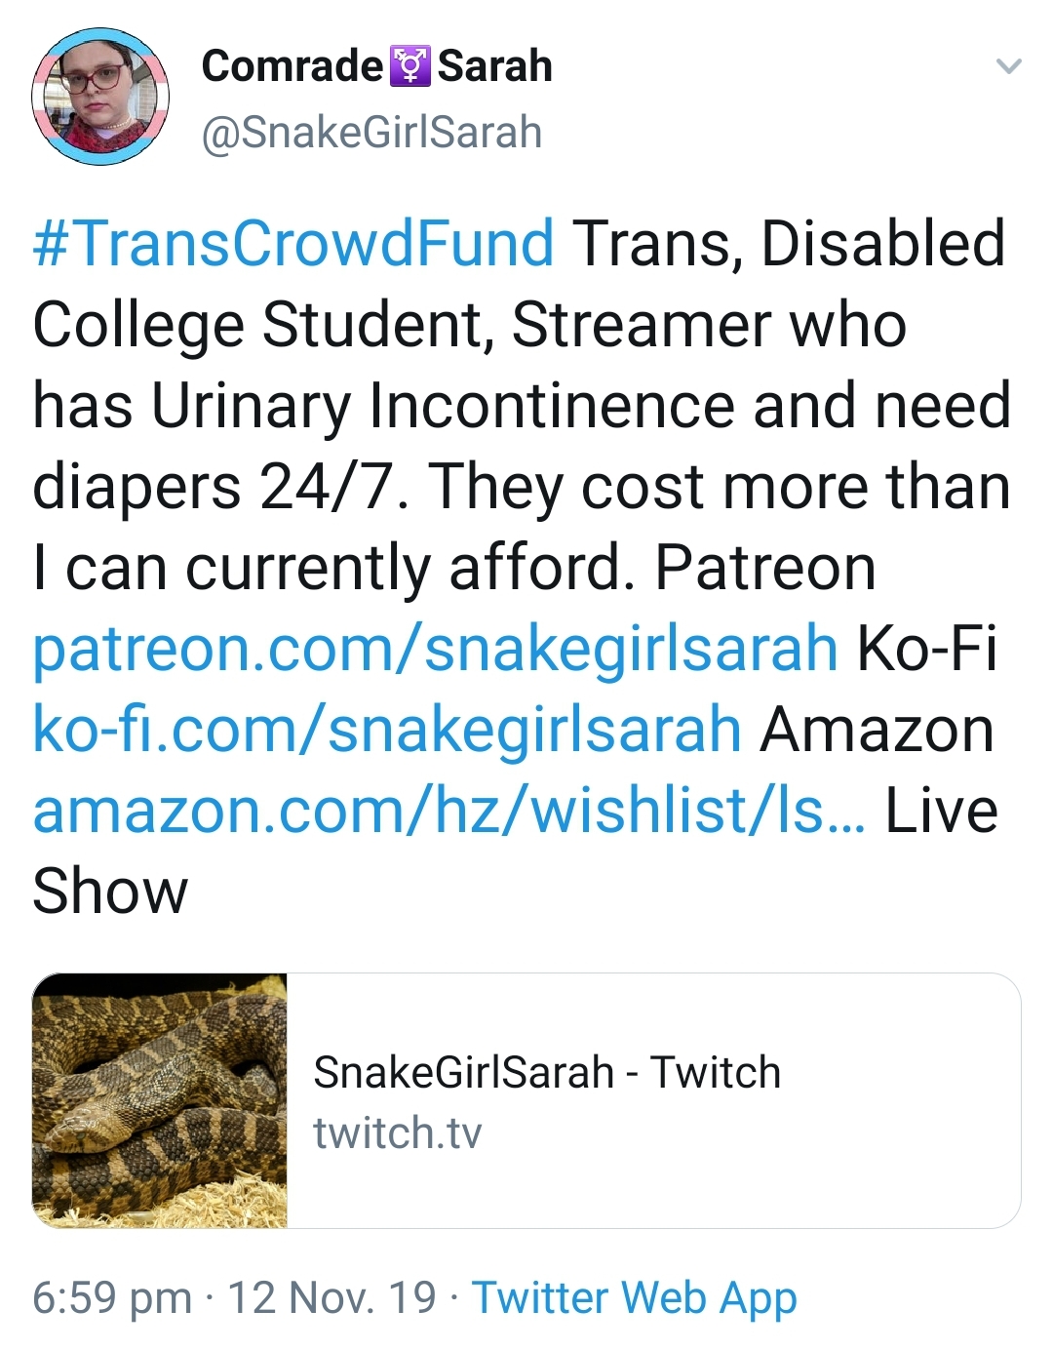
Task: Click the Amazon label text in tweet
Action: (877, 729)
